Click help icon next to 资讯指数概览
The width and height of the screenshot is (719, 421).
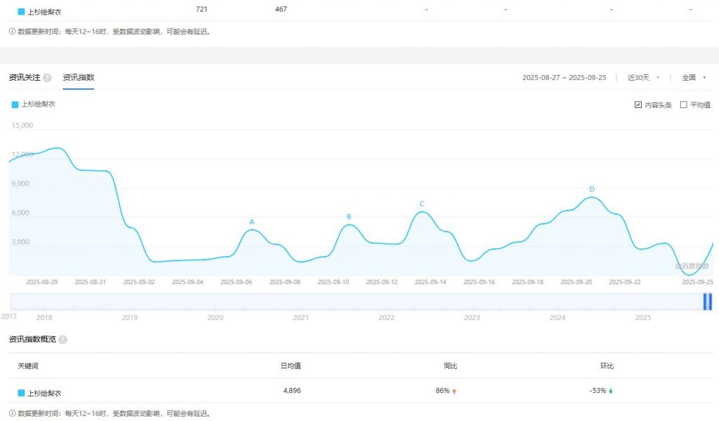coord(62,340)
